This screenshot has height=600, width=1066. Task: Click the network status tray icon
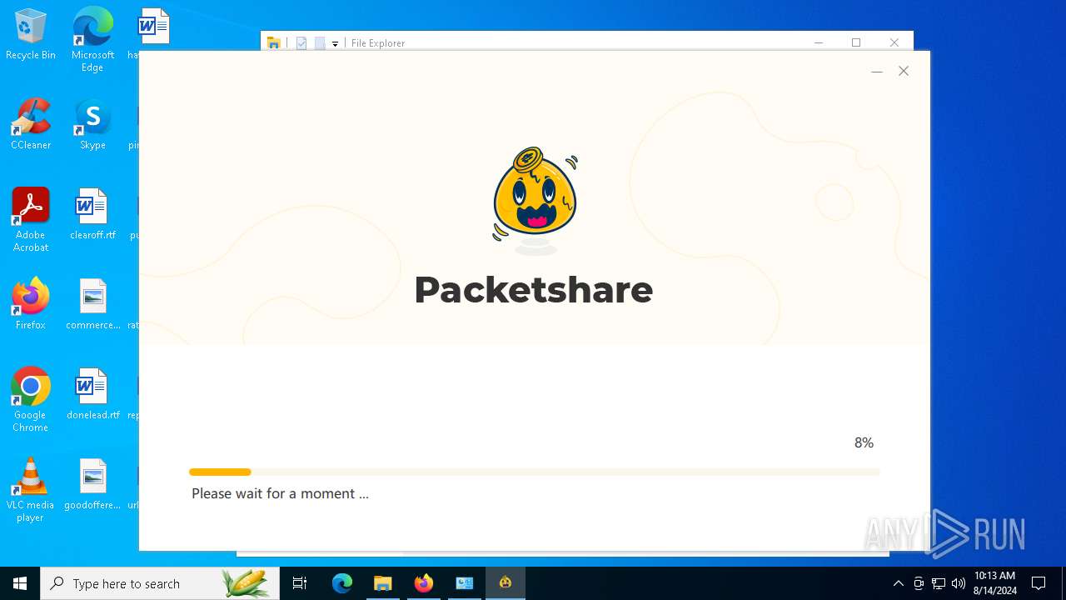pyautogui.click(x=939, y=583)
